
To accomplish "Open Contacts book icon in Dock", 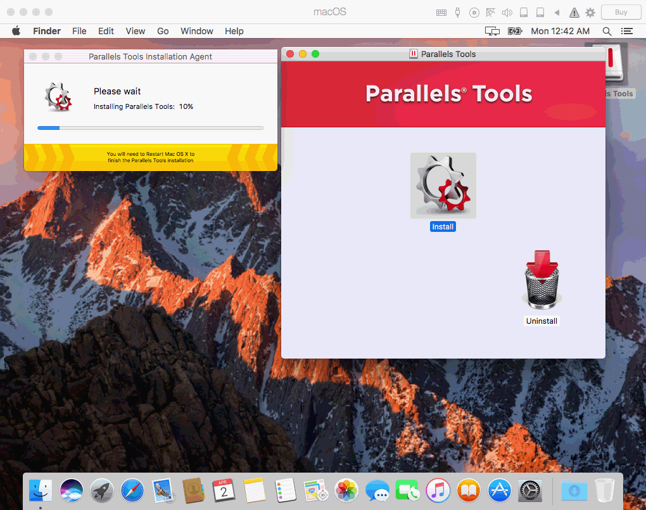I will pos(194,490).
